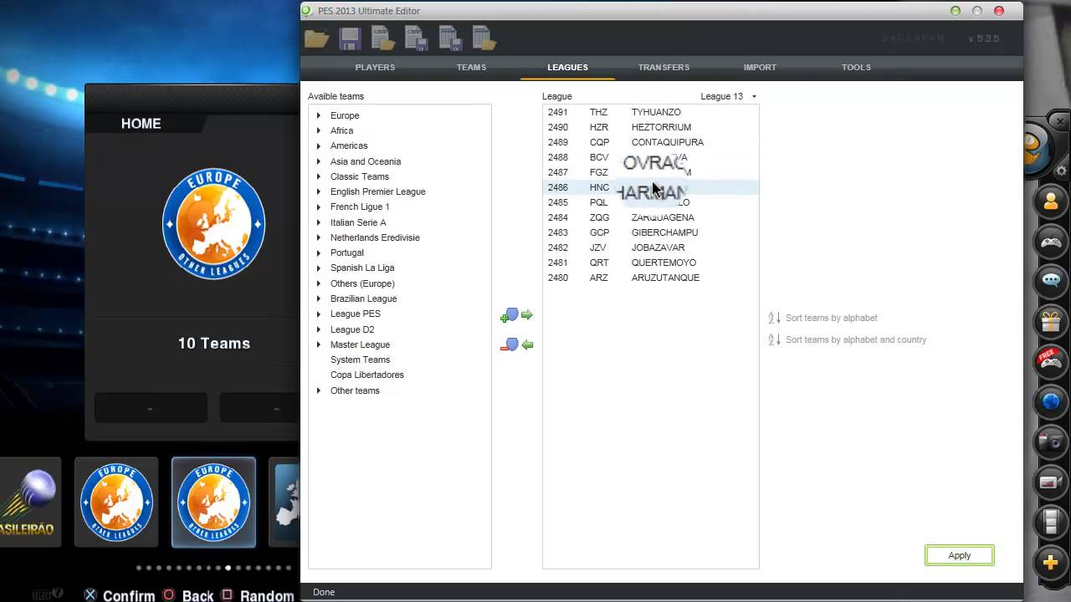Expand the Spanish La Liga node
The width and height of the screenshot is (1071, 602).
pyautogui.click(x=319, y=268)
